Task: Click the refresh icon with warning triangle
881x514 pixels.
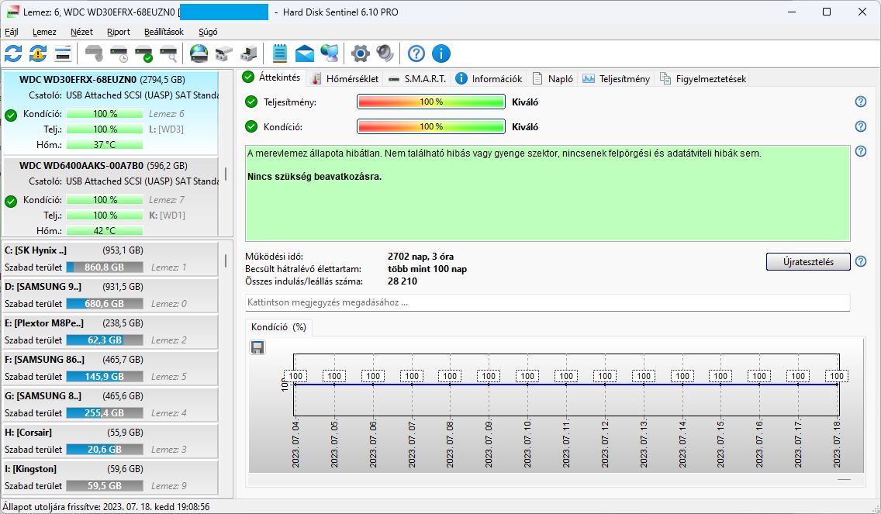Action: point(38,54)
